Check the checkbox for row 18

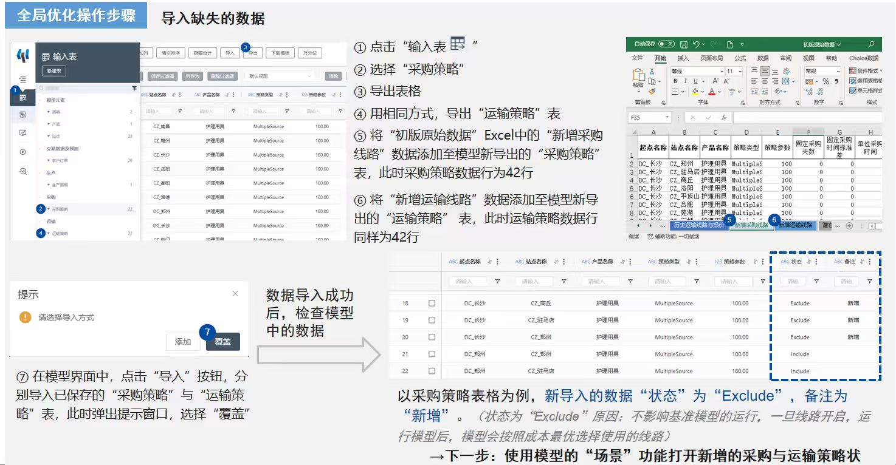tap(432, 303)
